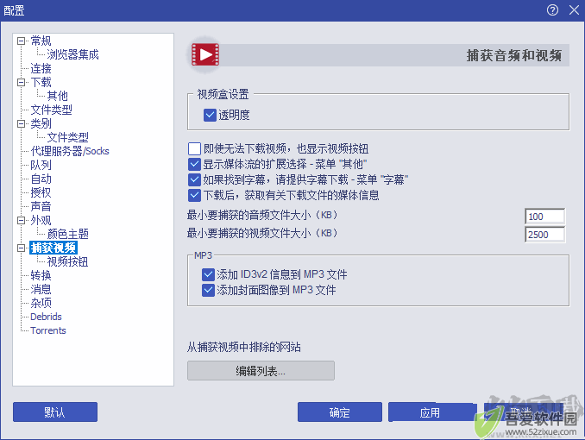
Task: Click the minimum video size field (2500)
Action: (544, 235)
